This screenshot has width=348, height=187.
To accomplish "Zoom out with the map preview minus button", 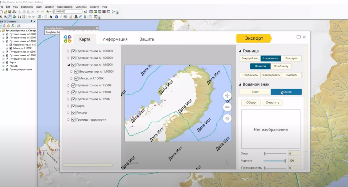I will coord(227,107).
